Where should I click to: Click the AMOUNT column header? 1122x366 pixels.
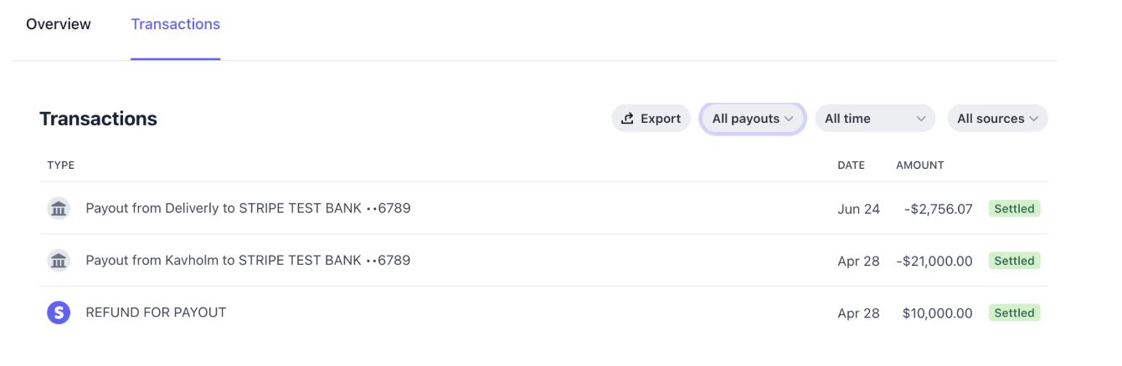click(919, 165)
